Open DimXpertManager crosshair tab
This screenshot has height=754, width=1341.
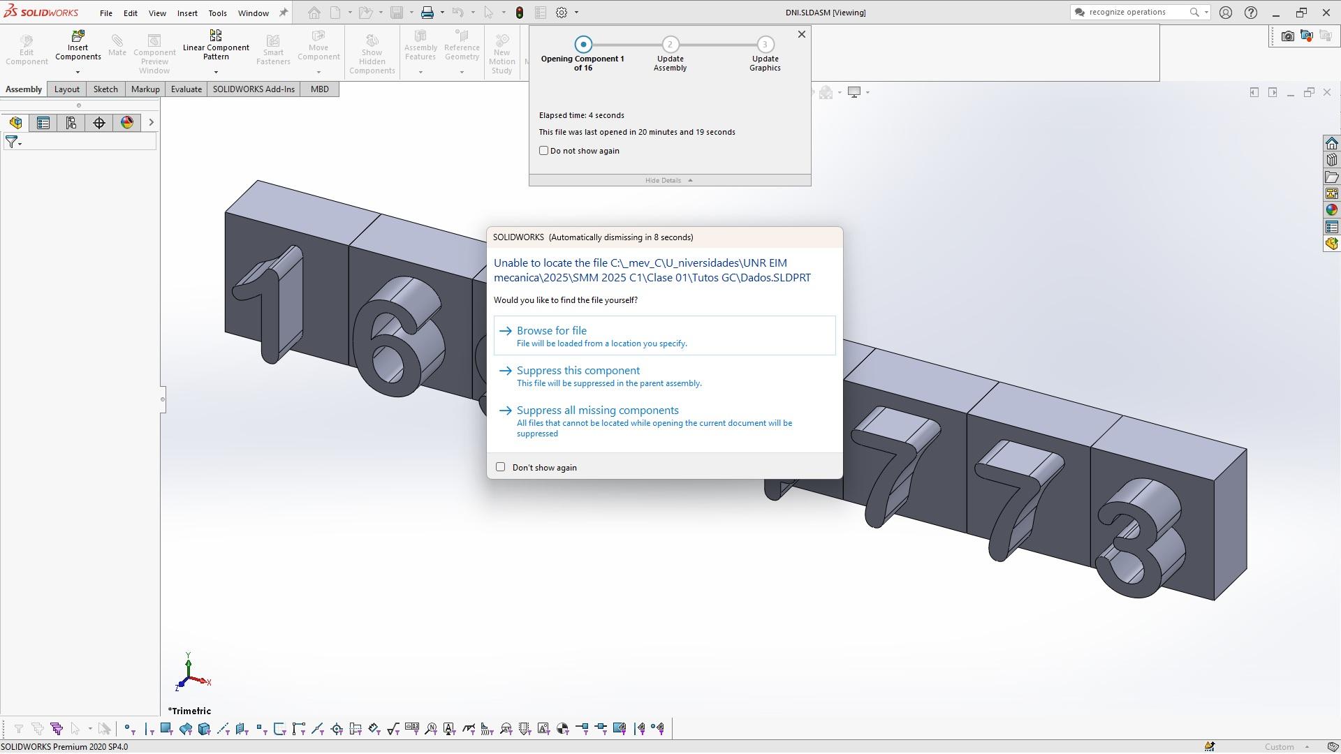[99, 123]
